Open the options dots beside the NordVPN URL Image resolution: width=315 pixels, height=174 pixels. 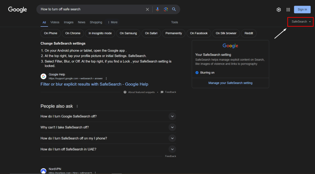(x=95, y=172)
